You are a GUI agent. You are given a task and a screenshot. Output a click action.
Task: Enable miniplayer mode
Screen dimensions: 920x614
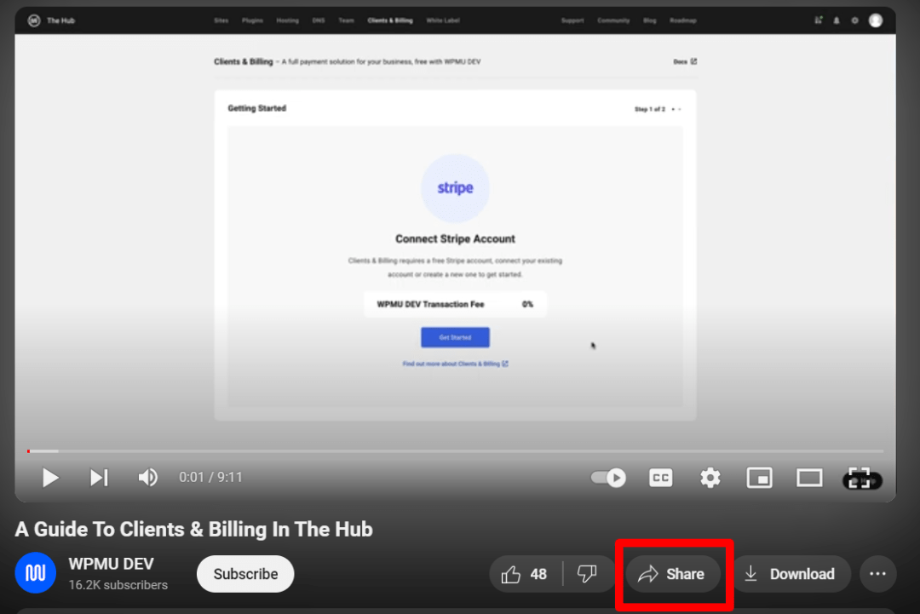tap(759, 478)
